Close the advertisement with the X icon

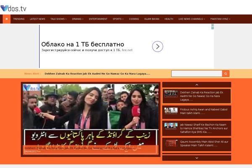tap(213, 25)
